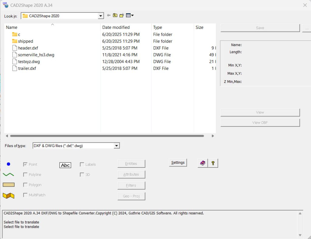311x239 pixels.
Task: Click the ellipsis browse button beside Save
Action: (x=307, y=28)
